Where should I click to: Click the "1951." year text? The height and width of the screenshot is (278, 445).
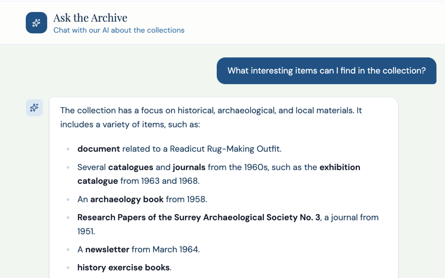86,231
